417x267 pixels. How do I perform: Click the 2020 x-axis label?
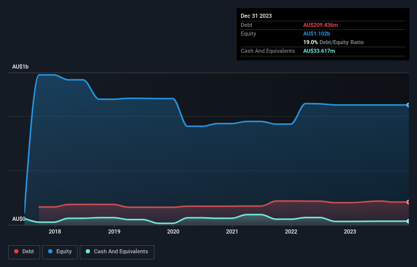[x=173, y=231]
